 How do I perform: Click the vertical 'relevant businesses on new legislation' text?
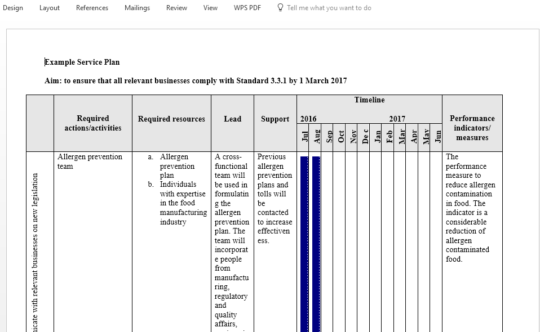(x=35, y=253)
